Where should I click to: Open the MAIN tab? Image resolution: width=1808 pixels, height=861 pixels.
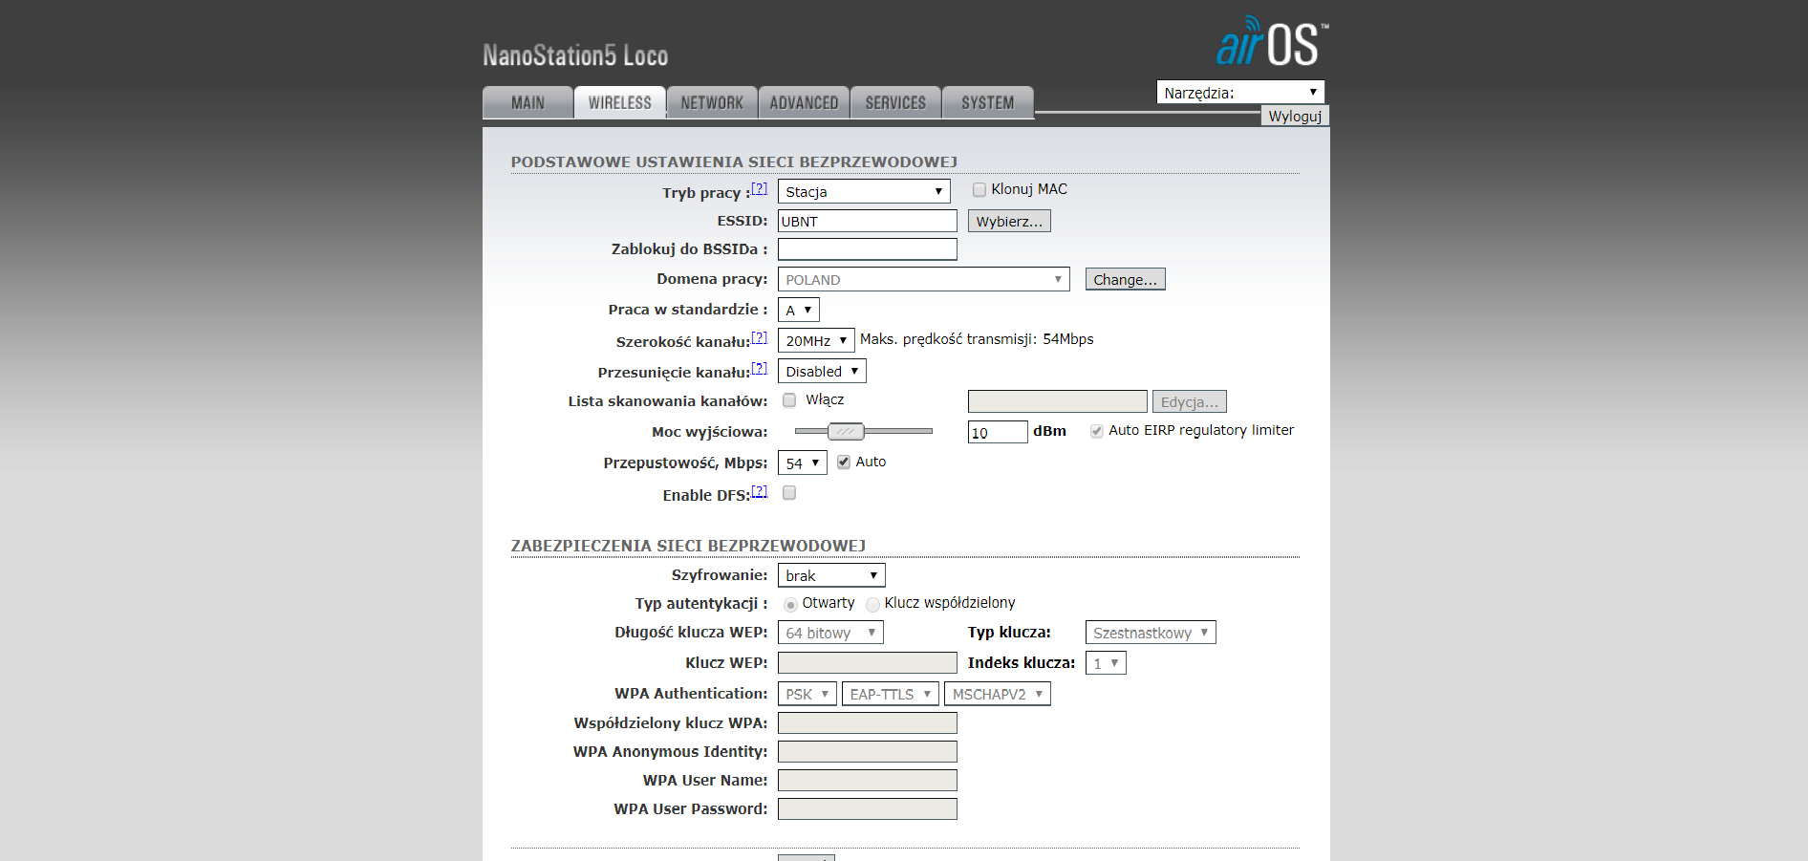[x=527, y=102]
